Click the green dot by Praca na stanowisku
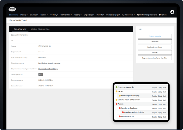 [x=116, y=87]
